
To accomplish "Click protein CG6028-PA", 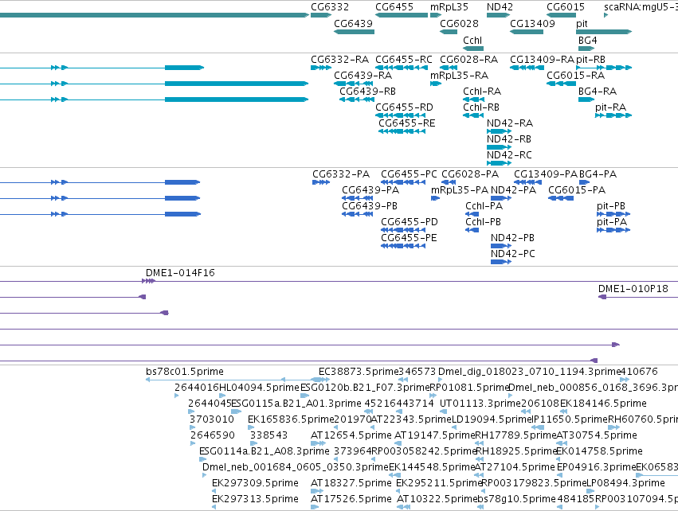I will 469,174.
